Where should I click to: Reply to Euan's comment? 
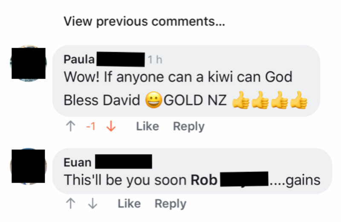click(x=170, y=204)
